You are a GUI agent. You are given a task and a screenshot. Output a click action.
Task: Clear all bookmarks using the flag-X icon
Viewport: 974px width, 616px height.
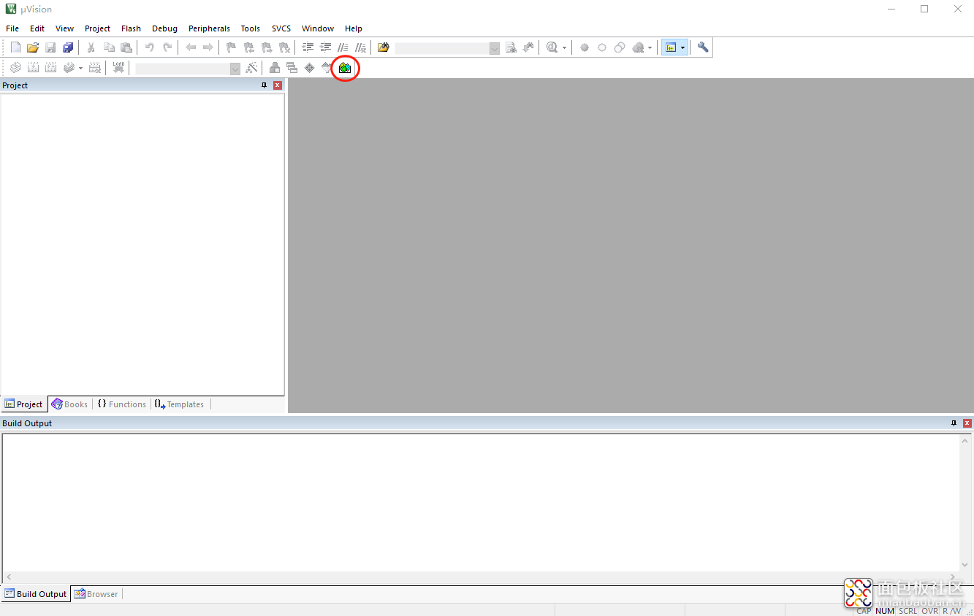pyautogui.click(x=284, y=47)
